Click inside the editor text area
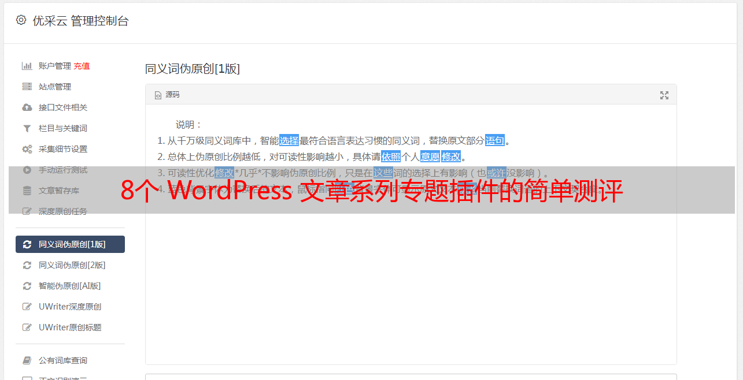This screenshot has width=743, height=380. click(411, 234)
